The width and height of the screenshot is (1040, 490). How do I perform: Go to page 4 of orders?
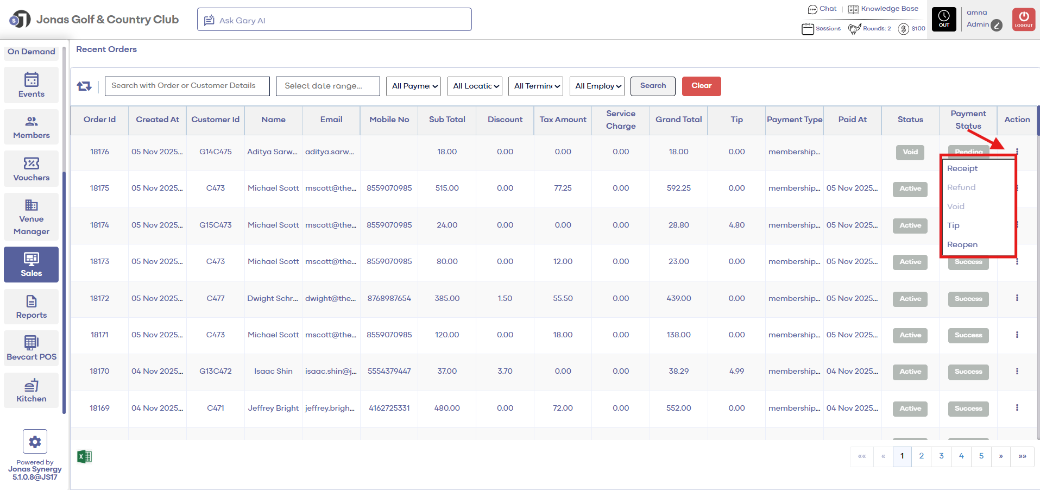[961, 456]
